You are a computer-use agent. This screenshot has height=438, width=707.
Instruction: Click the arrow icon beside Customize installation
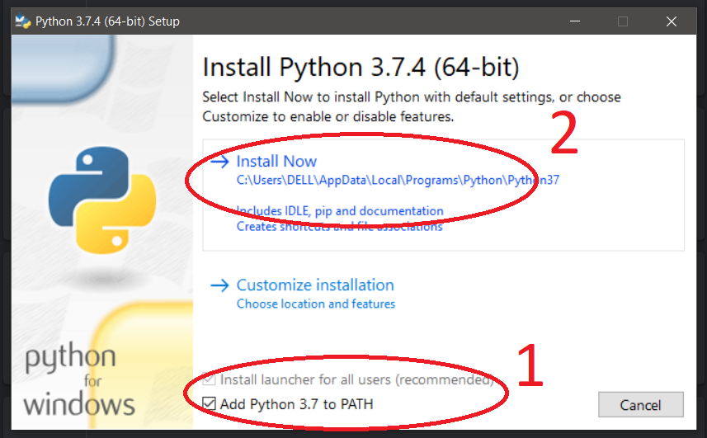tap(219, 285)
